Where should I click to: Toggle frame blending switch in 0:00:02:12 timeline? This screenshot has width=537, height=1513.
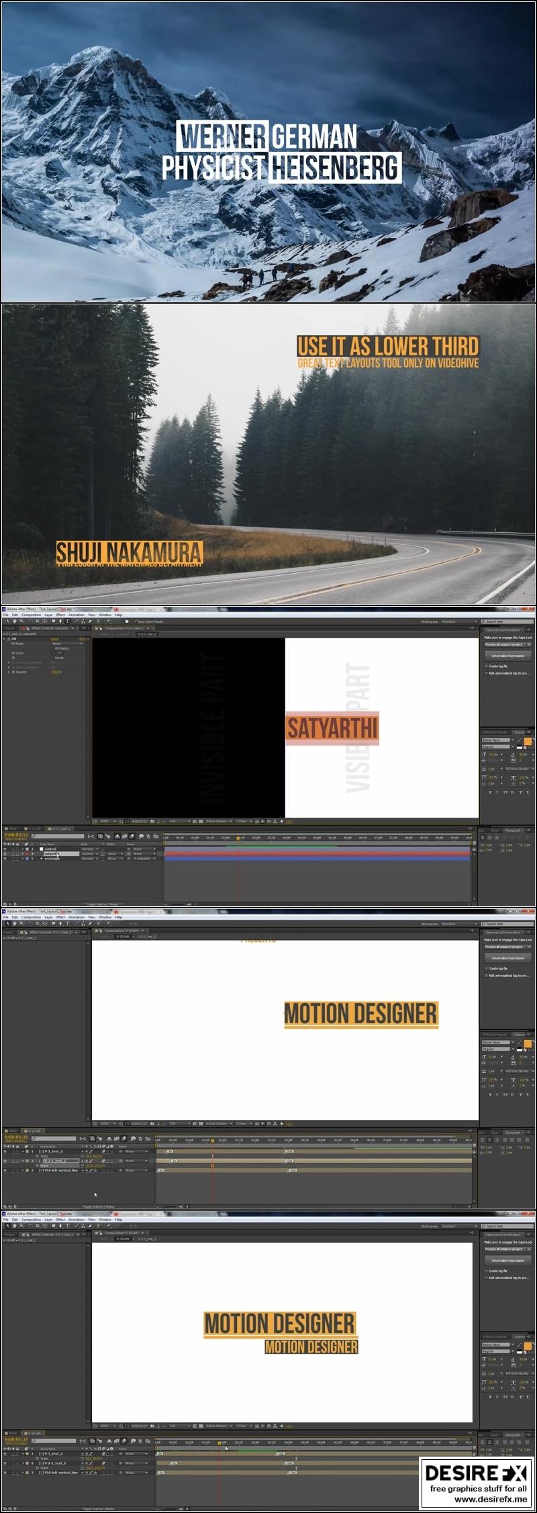(124, 836)
